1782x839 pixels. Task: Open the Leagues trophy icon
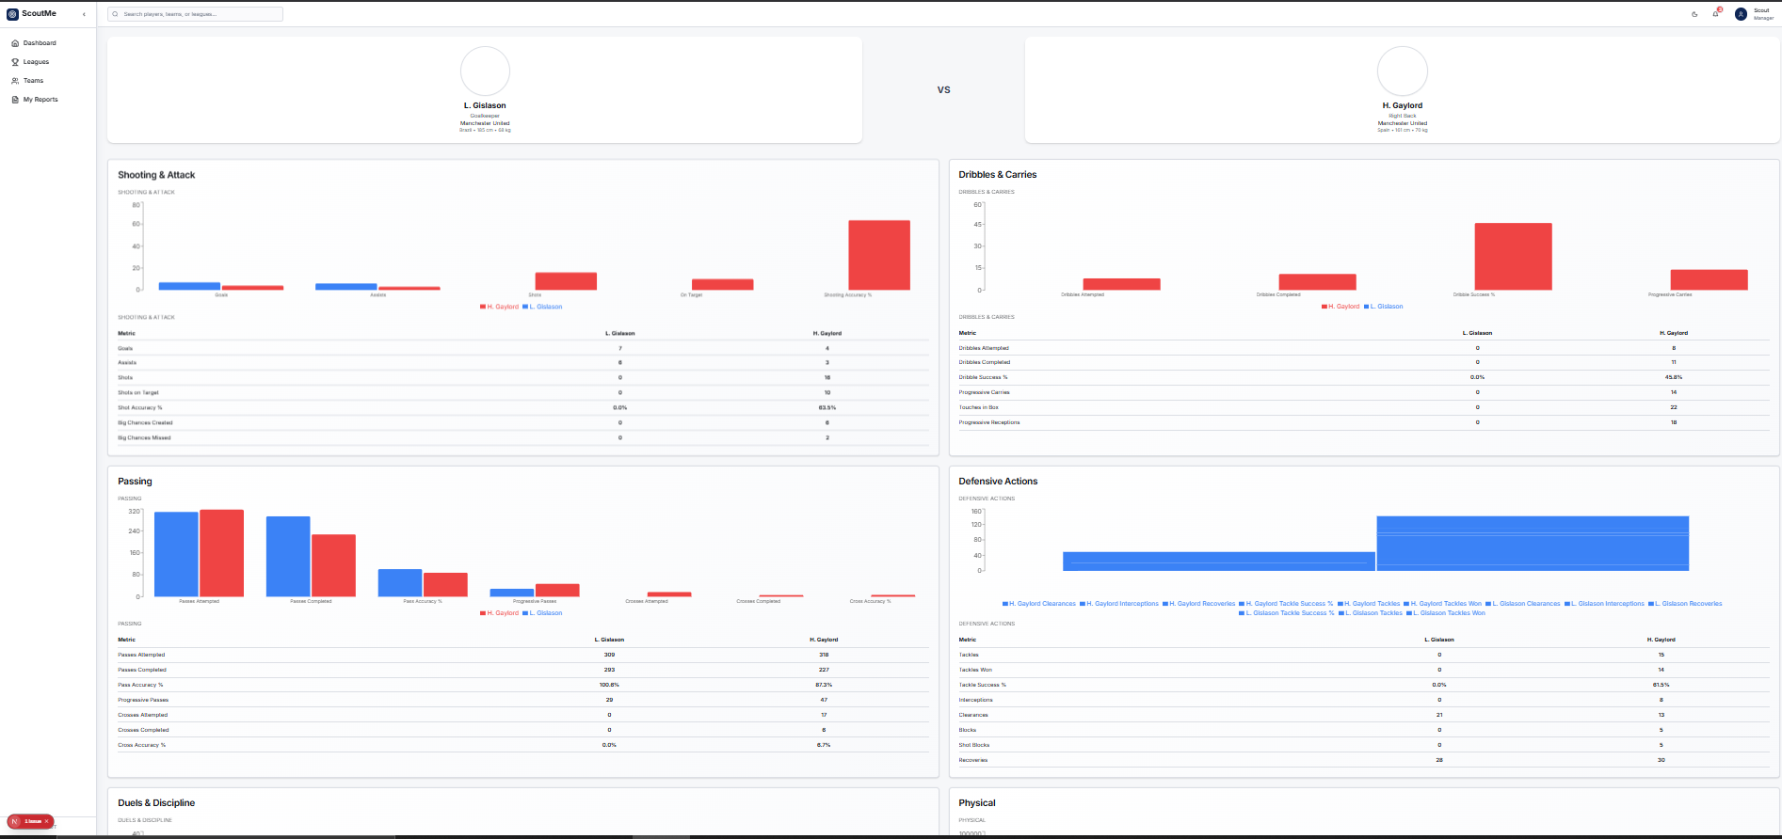(x=15, y=62)
